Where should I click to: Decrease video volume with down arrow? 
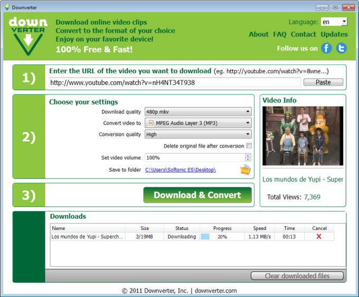(x=248, y=159)
